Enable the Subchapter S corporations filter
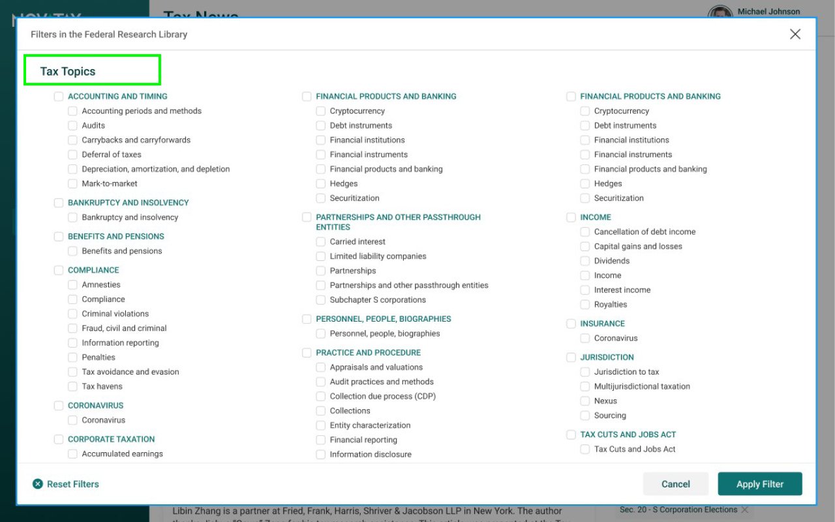This screenshot has width=835, height=522. coord(320,299)
